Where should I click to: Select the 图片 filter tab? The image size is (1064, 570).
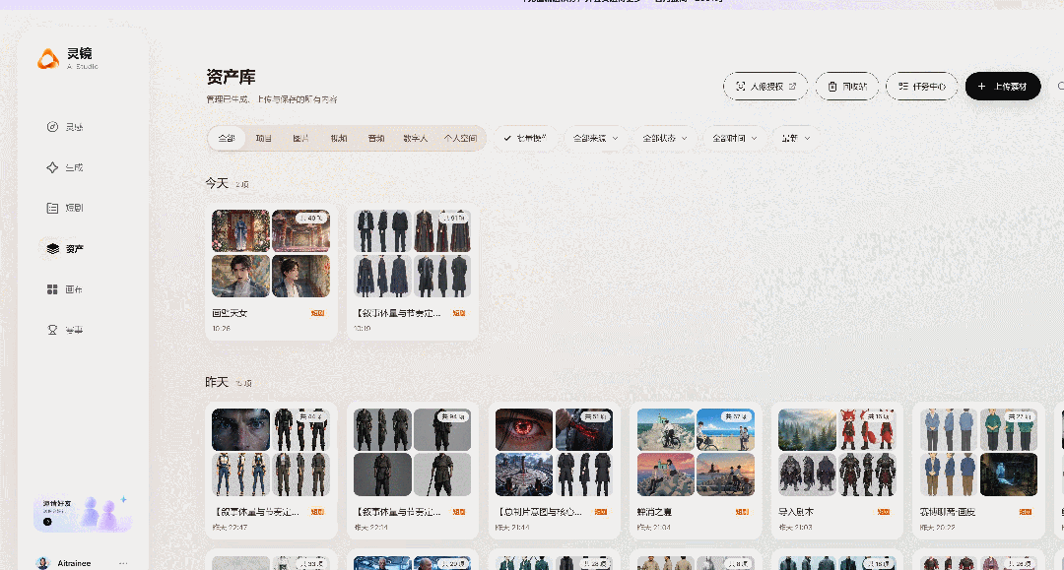301,138
